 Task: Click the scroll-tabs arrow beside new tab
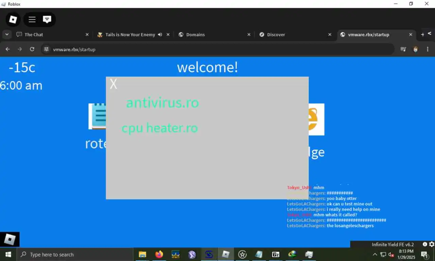[430, 33]
